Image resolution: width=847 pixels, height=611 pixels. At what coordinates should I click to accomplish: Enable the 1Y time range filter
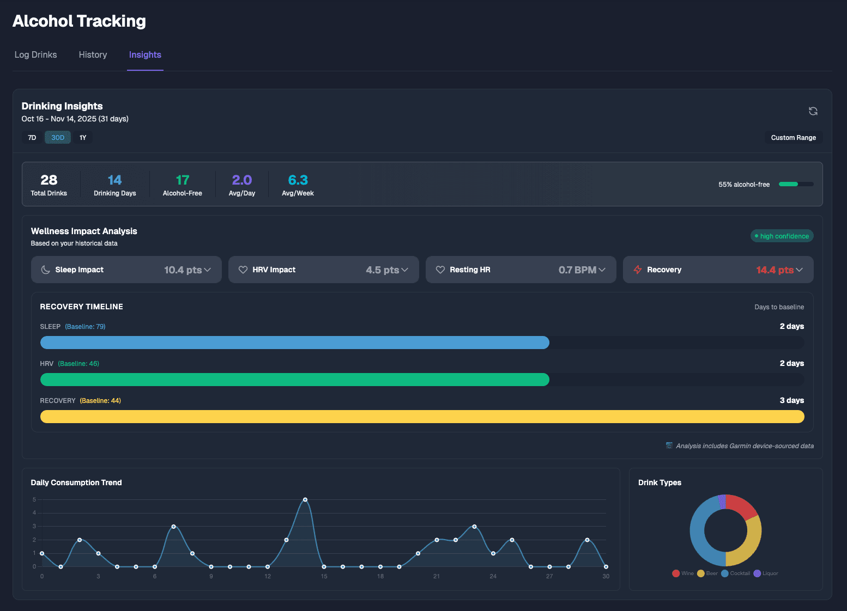tap(83, 137)
